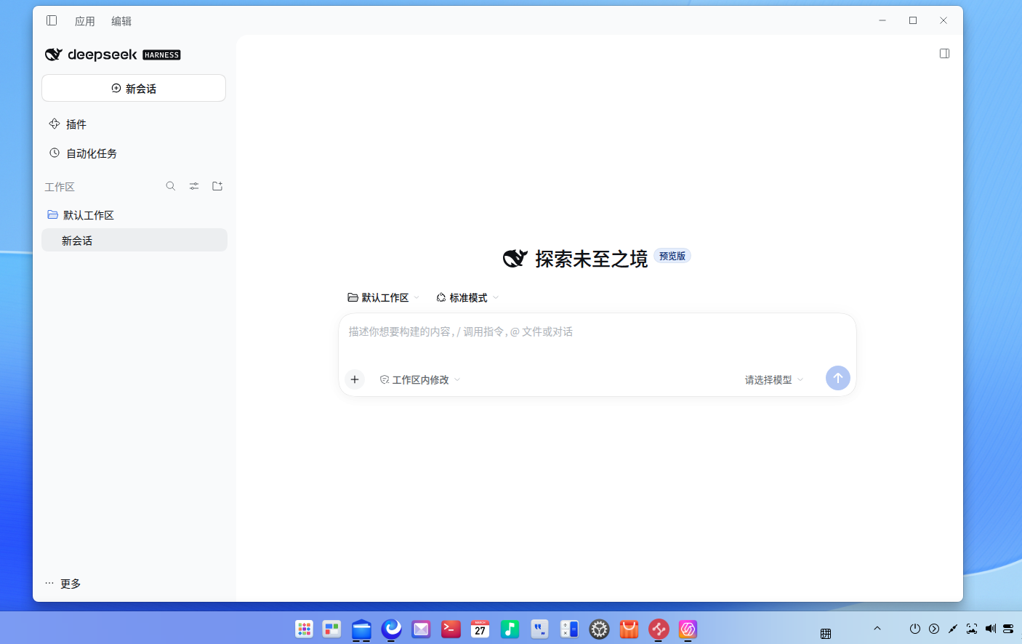The image size is (1022, 644).
Task: Open the file manager from the dock
Action: (361, 629)
